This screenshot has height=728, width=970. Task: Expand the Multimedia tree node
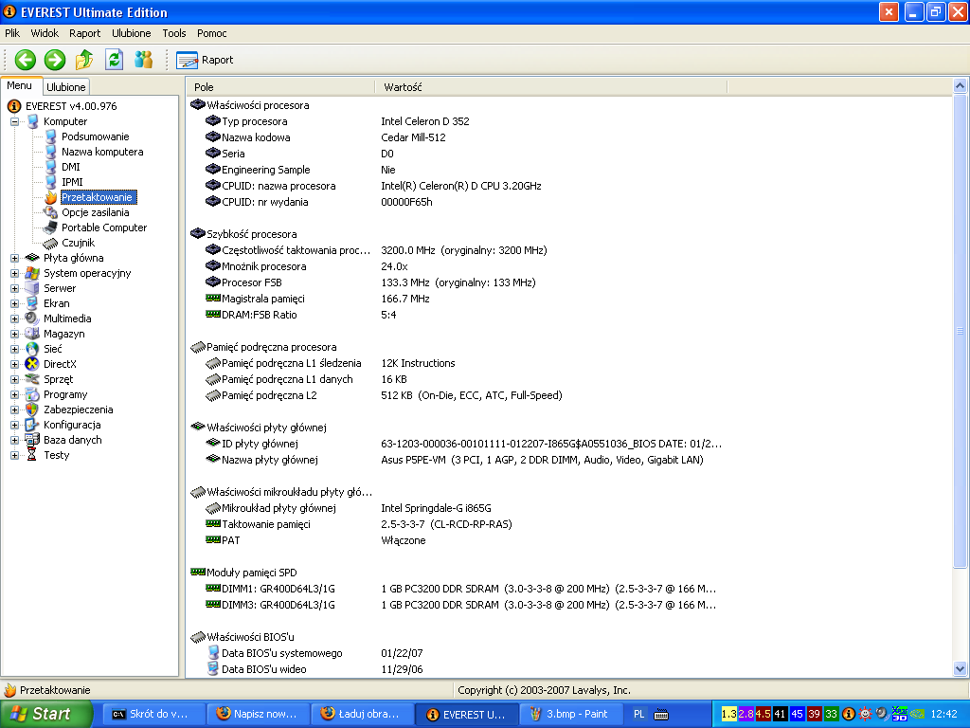coord(15,318)
